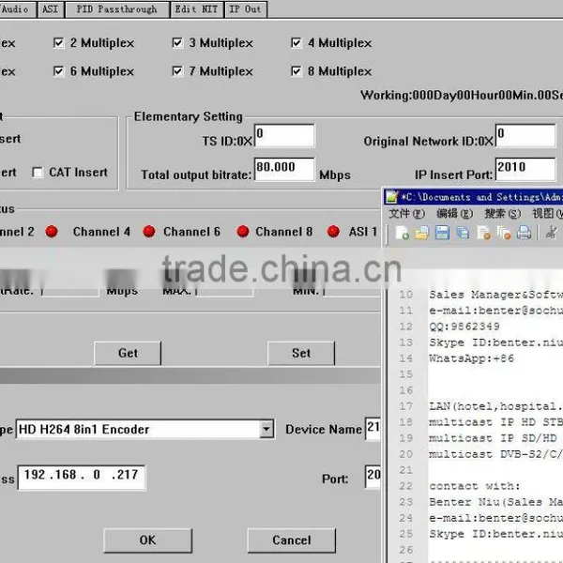Click the Mbps unit label after bitrate
The width and height of the screenshot is (563, 563).
335,175
